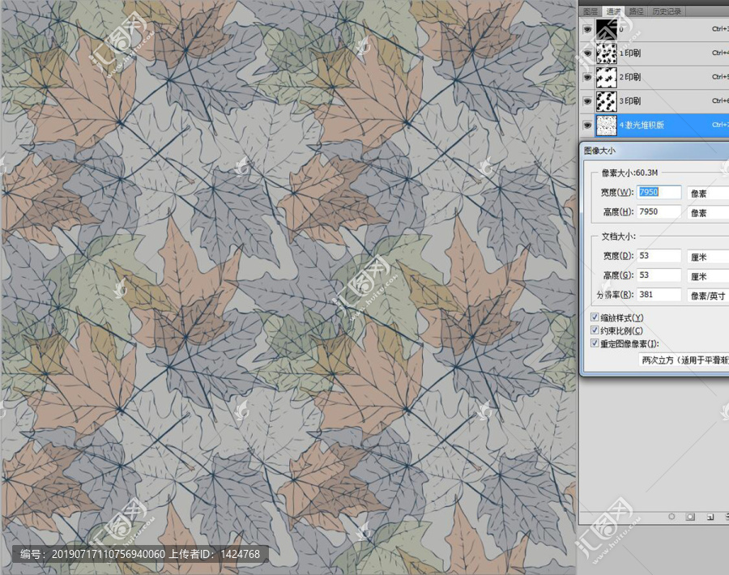Image resolution: width=729 pixels, height=575 pixels.
Task: Click the 4 激光堆积版 channel thumbnail
Action: pyautogui.click(x=606, y=126)
